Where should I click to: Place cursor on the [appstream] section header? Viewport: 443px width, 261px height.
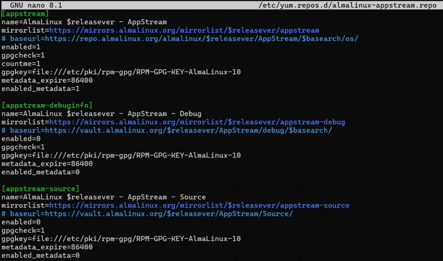[x=25, y=13]
